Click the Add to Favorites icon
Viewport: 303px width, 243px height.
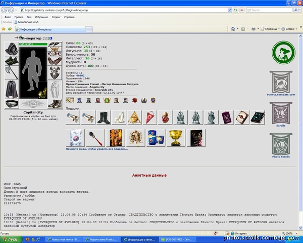10,29
